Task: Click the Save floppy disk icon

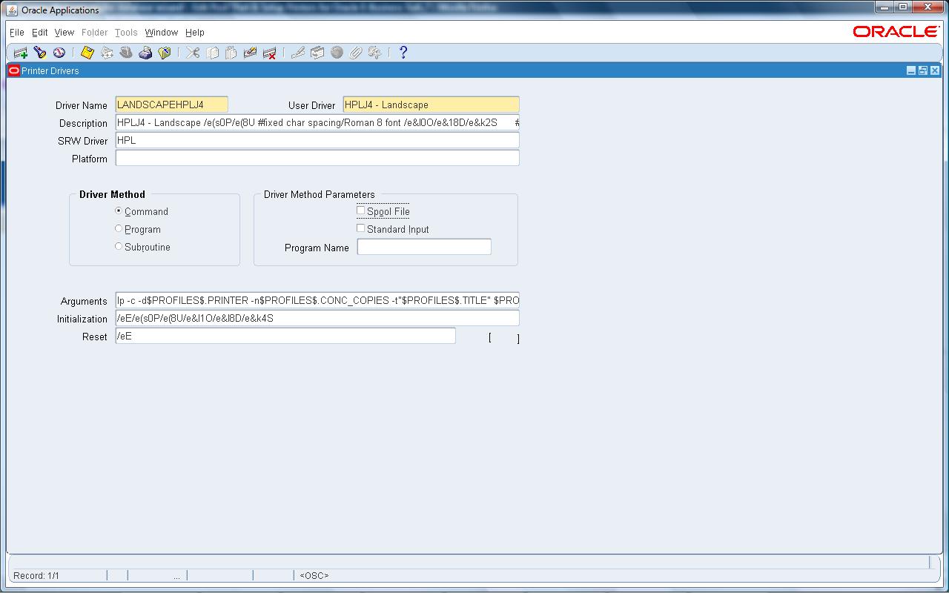Action: click(x=87, y=53)
